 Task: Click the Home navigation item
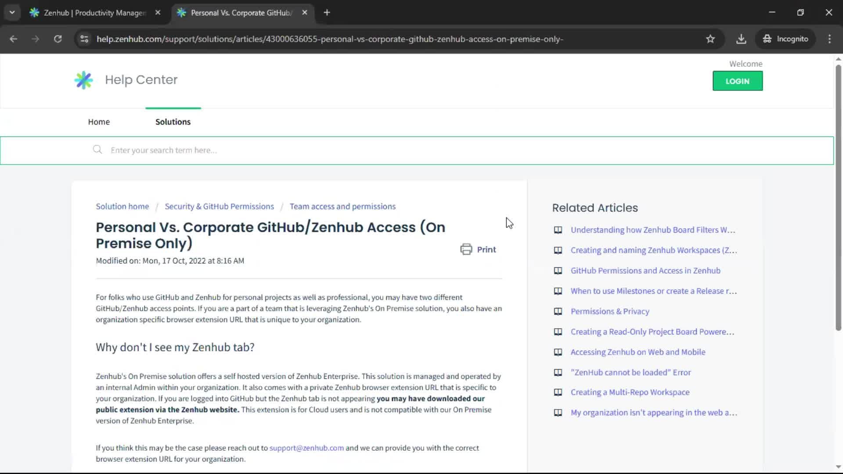99,122
